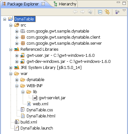The height and width of the screenshot is (134, 128).
Task: Click the Forward navigation arrow in toolbar
Action: pyautogui.click(x=83, y=12)
